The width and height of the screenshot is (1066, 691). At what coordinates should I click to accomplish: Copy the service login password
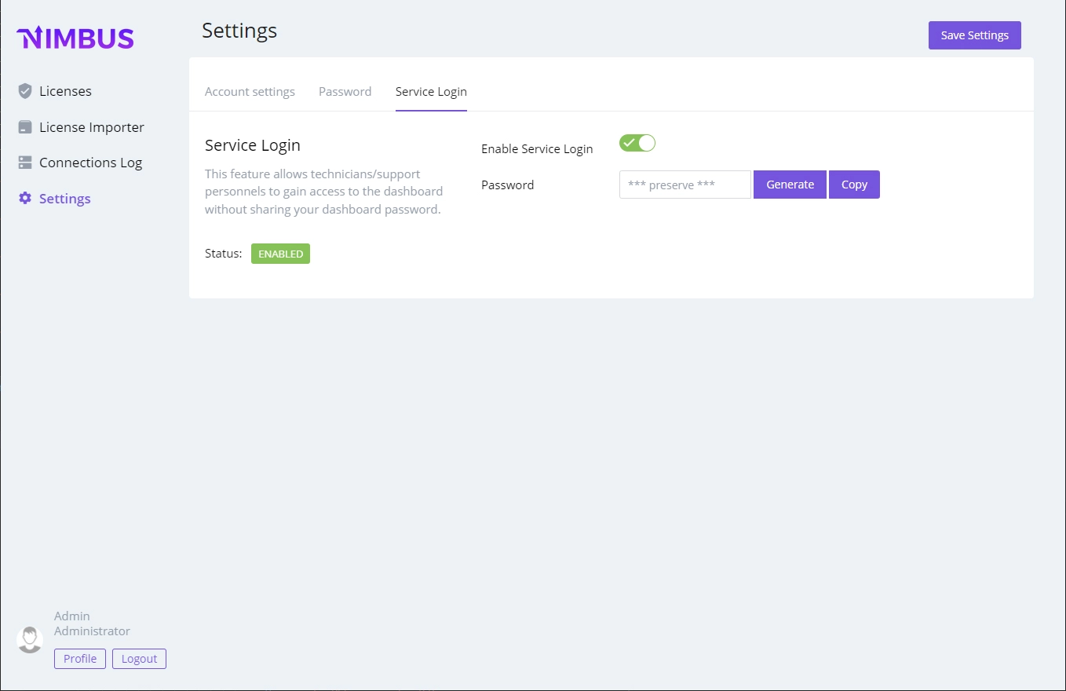pyautogui.click(x=854, y=185)
